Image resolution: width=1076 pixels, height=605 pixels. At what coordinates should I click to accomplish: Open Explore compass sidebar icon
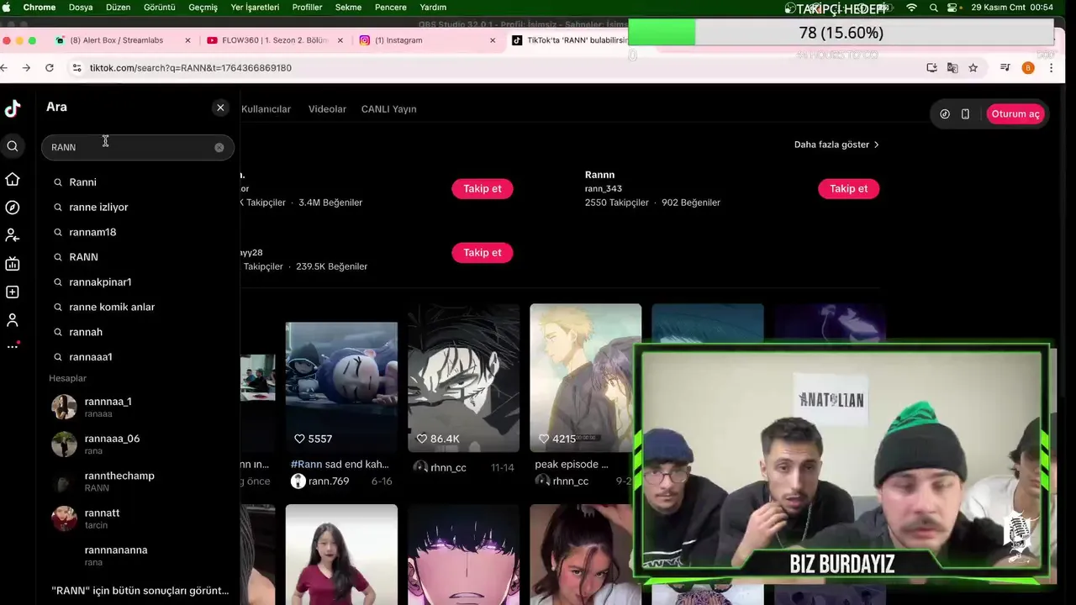[x=13, y=208]
